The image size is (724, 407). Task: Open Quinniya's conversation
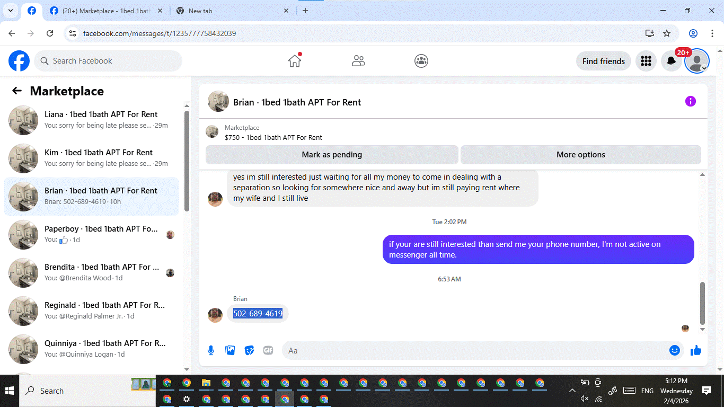[91, 349]
